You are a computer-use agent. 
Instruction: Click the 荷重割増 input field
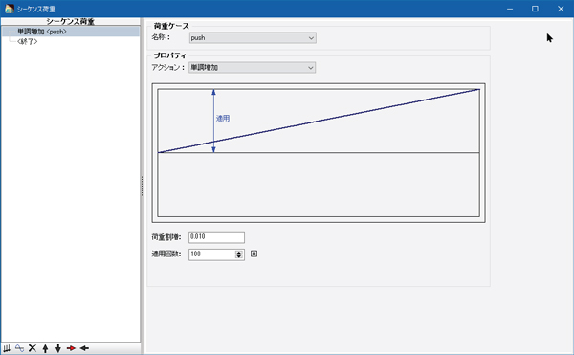[x=216, y=237]
